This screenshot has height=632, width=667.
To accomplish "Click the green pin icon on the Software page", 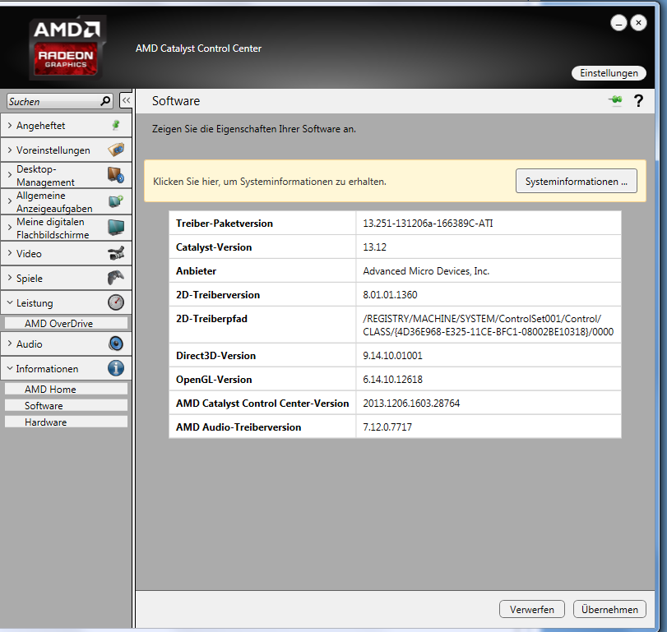I will pos(615,100).
